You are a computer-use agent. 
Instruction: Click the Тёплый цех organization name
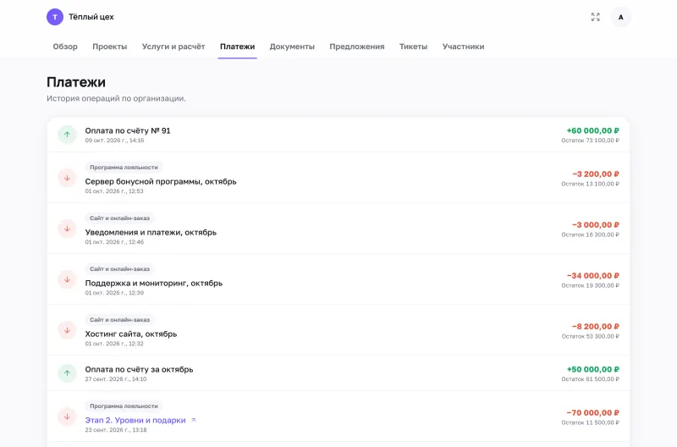(91, 17)
